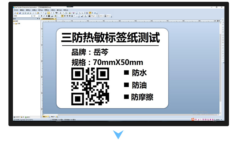
Task: Open the 帮助 (Help) menu
Action: (x=66, y=10)
